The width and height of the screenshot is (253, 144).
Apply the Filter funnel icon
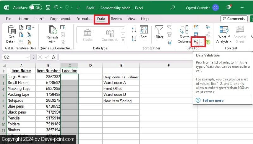(x=159, y=32)
